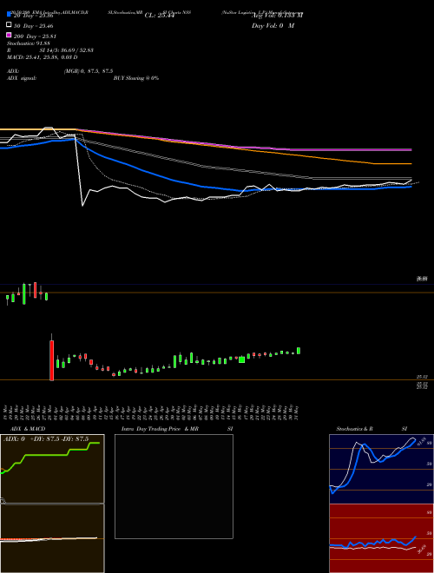
Task: Open the empty Intra Day Trading Price panel
Action: (174, 486)
